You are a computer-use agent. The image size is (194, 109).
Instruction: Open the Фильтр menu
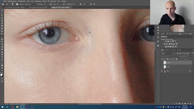coord(45,1)
